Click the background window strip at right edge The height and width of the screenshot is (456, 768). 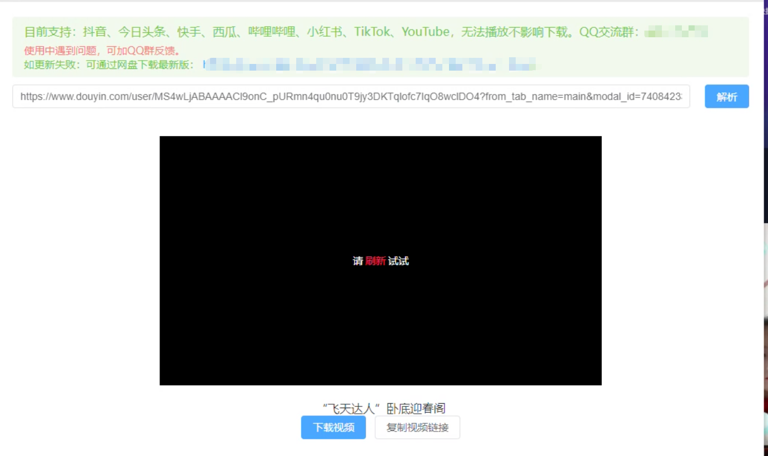[x=766, y=278]
